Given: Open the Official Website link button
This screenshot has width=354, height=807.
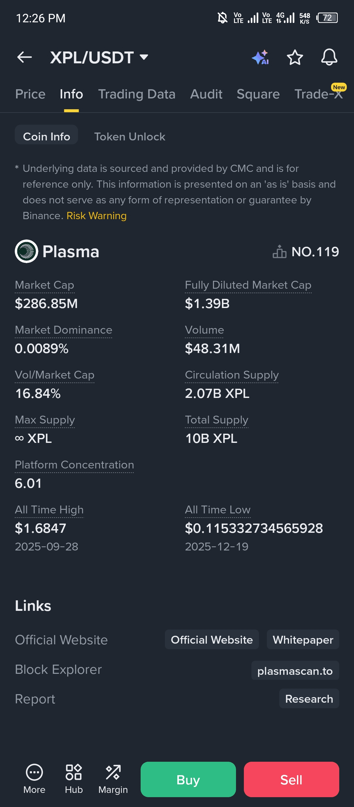Looking at the screenshot, I should click(212, 640).
